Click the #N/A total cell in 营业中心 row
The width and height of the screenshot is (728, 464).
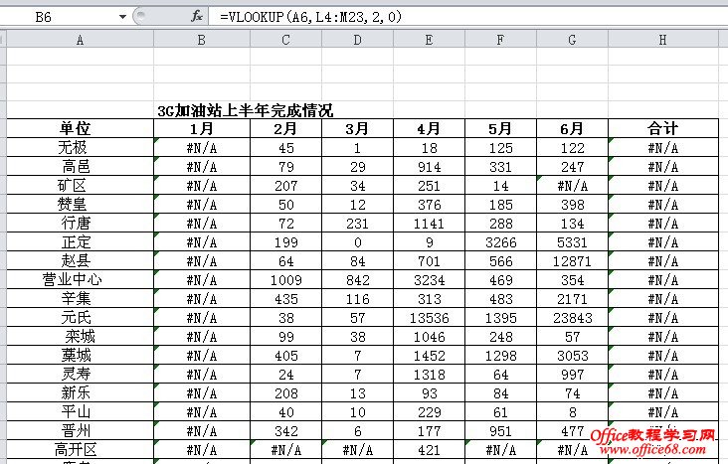pyautogui.click(x=663, y=280)
